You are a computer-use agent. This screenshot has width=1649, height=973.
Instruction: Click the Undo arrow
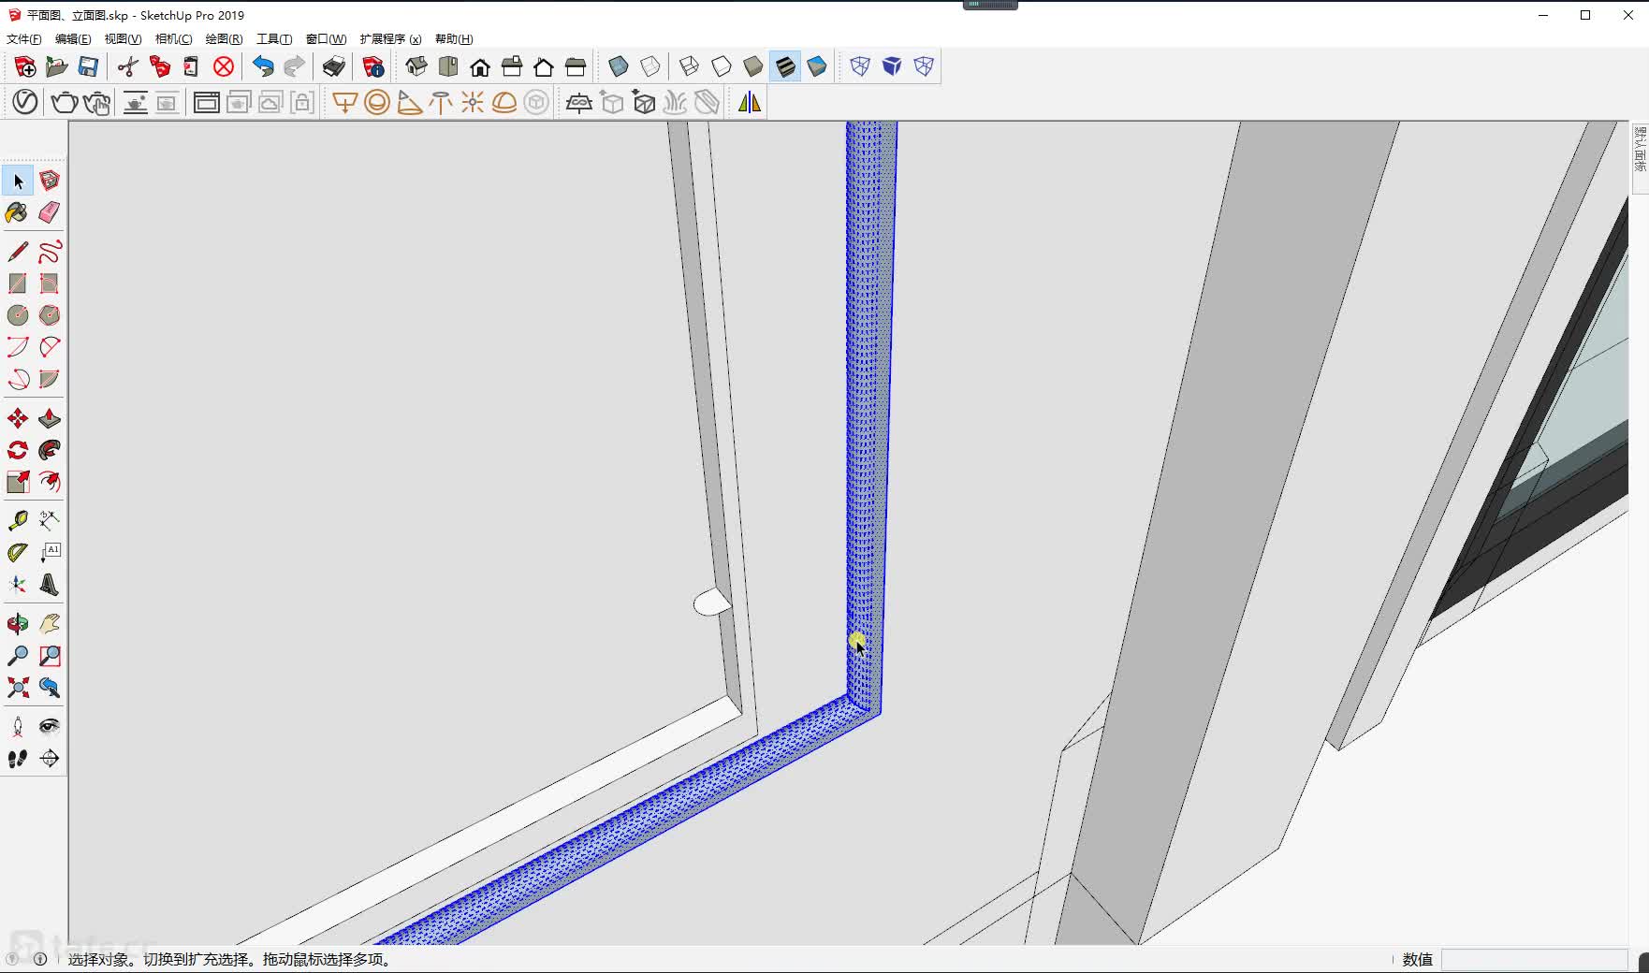pos(263,66)
